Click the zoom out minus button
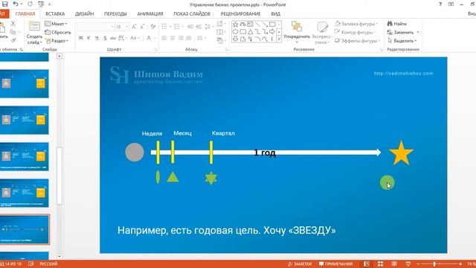This screenshot has height=268, width=476. tap(418, 264)
